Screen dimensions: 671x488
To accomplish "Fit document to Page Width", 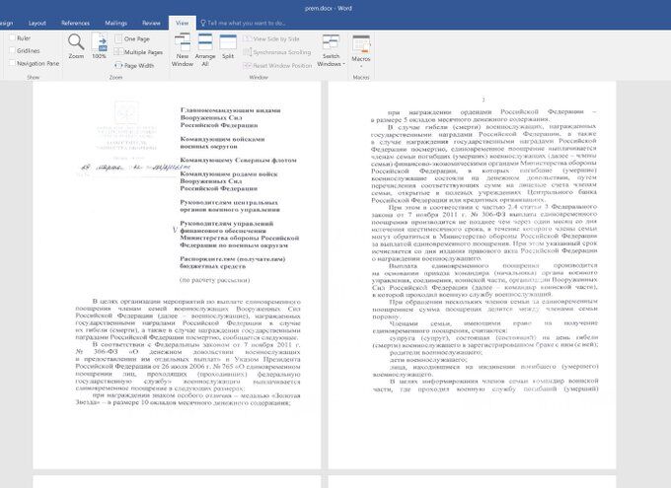I will click(x=134, y=65).
